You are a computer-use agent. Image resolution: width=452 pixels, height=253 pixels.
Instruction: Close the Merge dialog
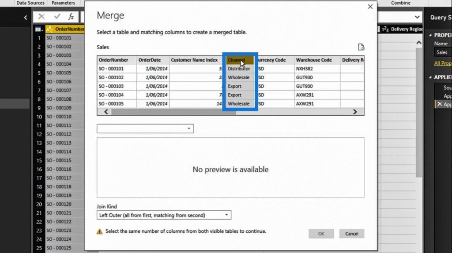(x=370, y=7)
